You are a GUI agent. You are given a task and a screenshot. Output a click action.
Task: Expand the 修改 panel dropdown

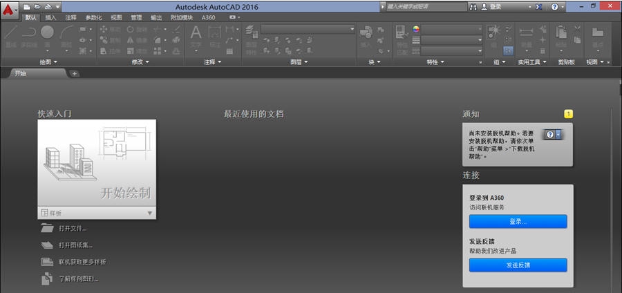click(140, 62)
